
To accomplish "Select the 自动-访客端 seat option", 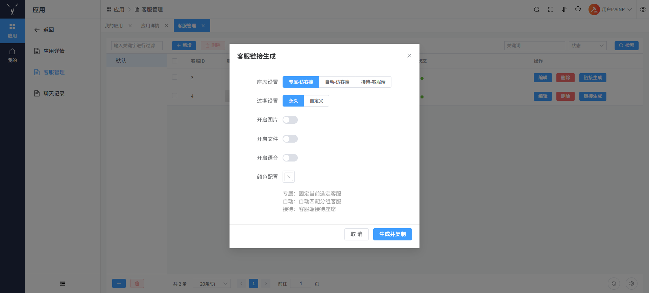I will [337, 82].
